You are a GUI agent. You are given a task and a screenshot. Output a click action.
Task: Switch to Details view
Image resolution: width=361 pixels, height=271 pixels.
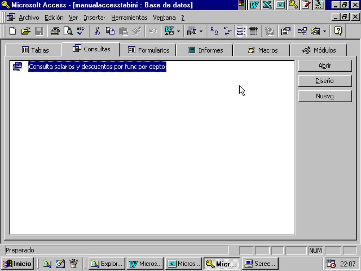click(x=253, y=31)
